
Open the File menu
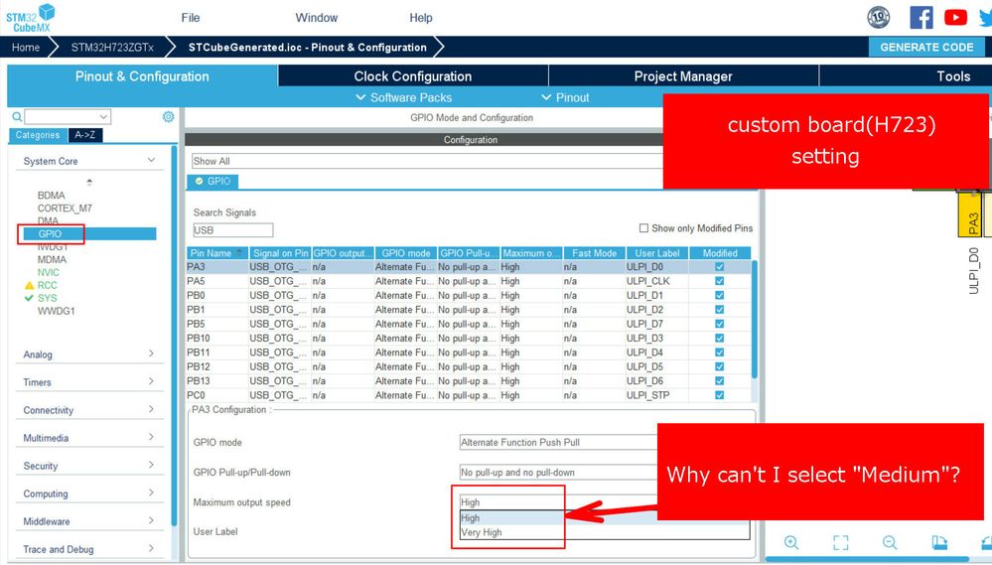191,18
